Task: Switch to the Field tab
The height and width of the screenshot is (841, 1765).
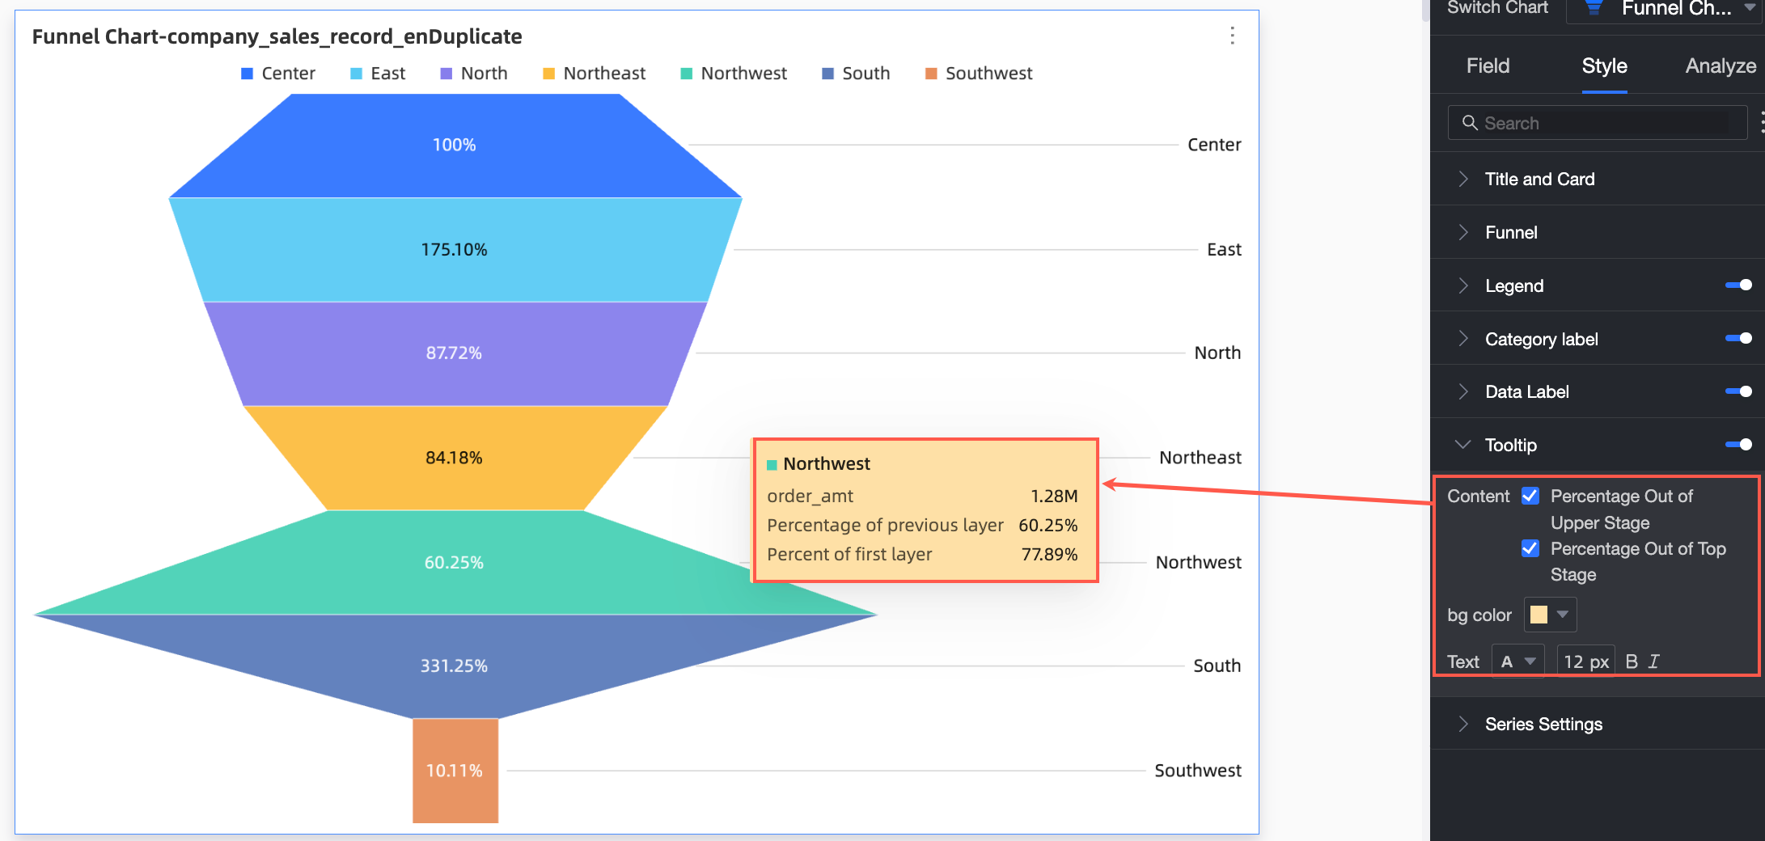Action: coord(1488,66)
